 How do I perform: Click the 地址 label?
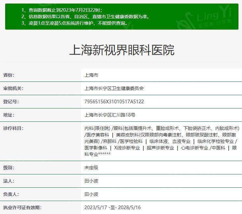(x=9, y=115)
